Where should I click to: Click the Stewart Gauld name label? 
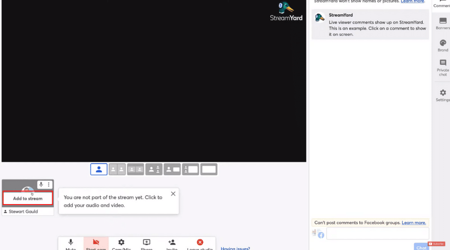click(23, 212)
